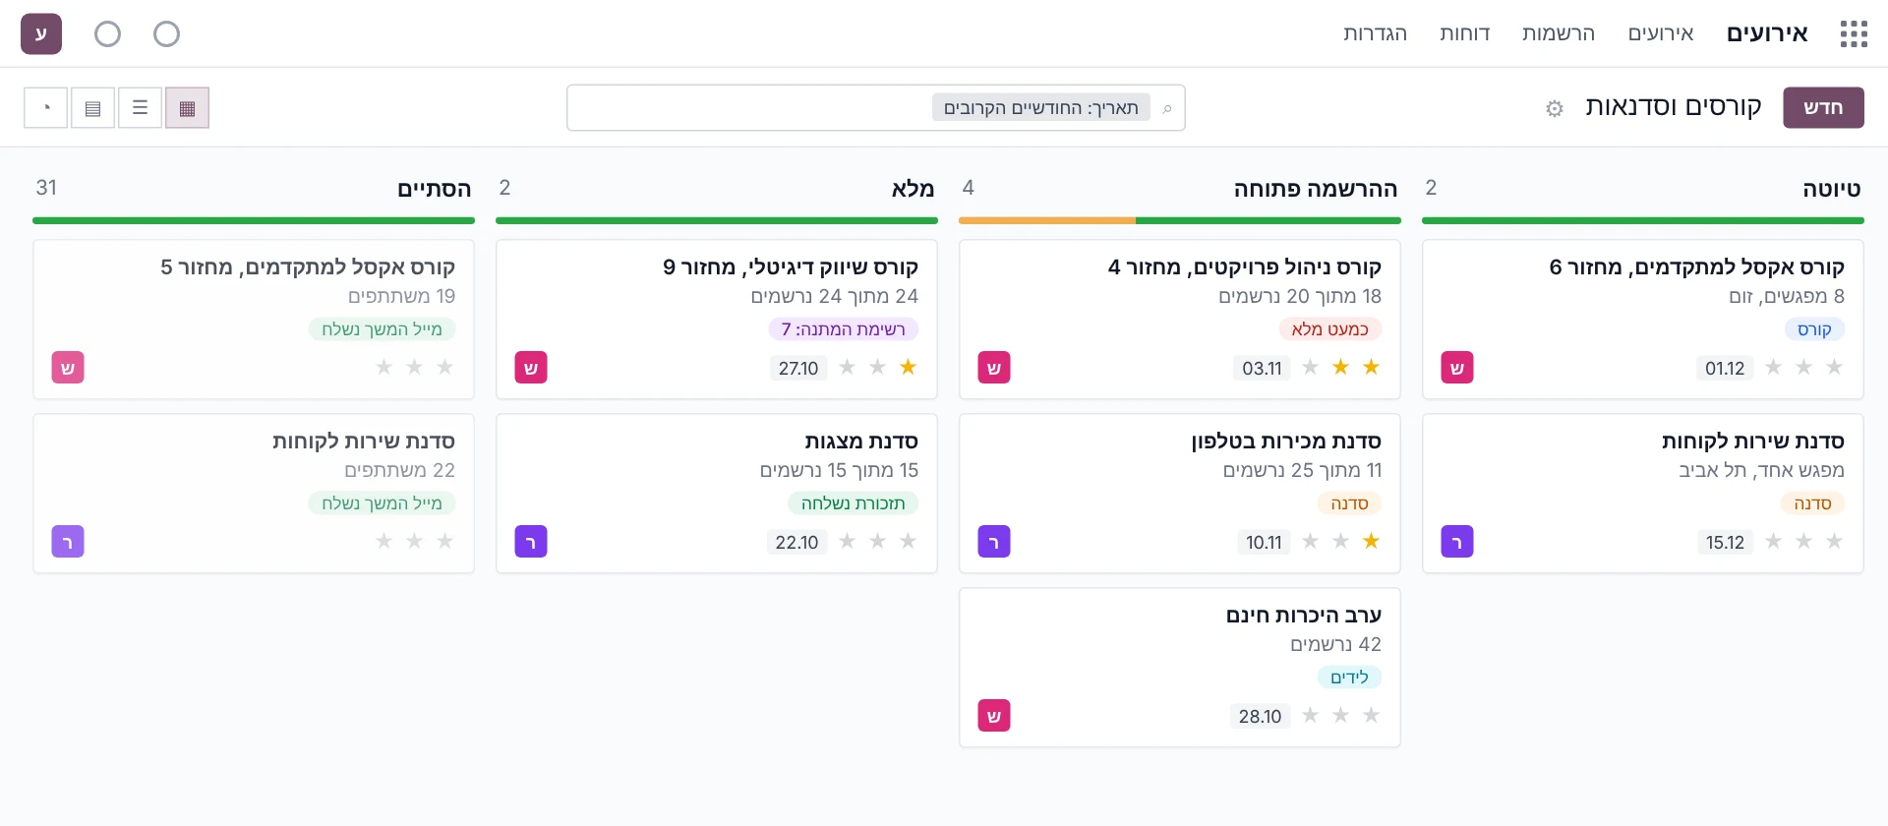Click the תזכורת נשלחה tag

pyautogui.click(x=853, y=503)
